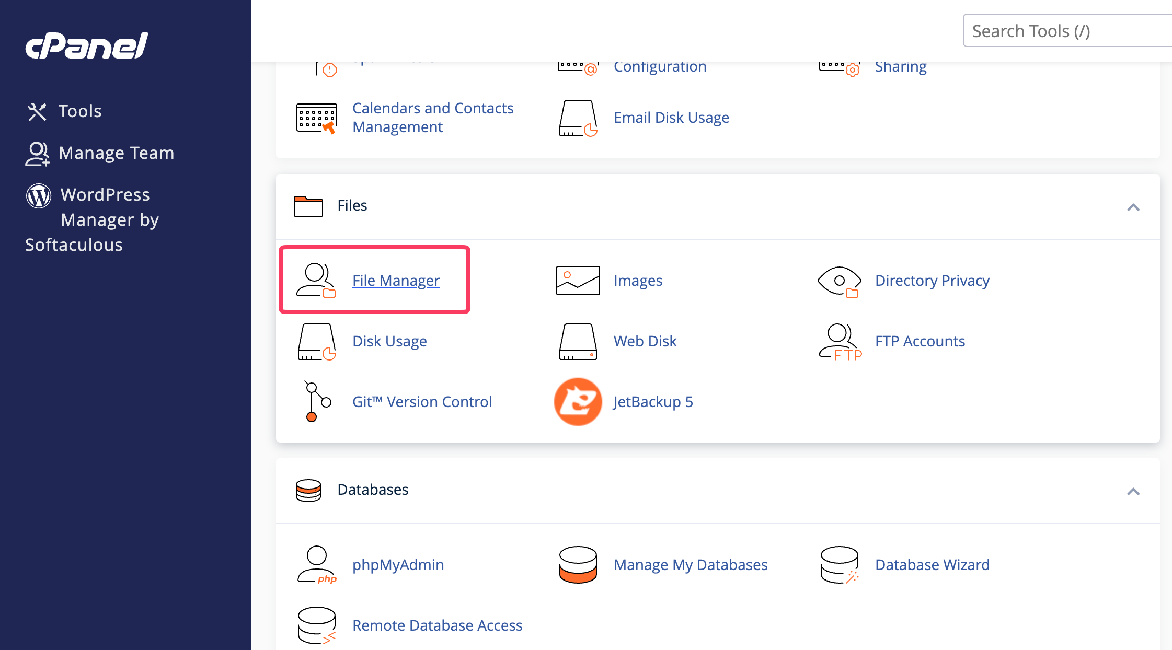Click the Files section folder icon
Viewport: 1172px width, 650px height.
coord(308,206)
